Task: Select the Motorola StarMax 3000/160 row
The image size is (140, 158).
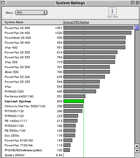Action: (x=68, y=106)
